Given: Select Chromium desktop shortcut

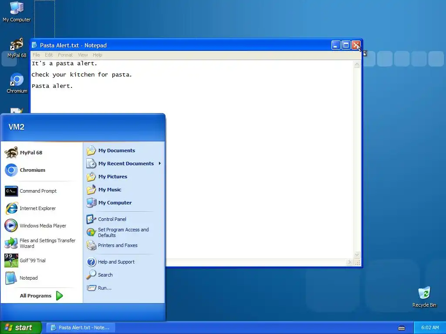Looking at the screenshot, I should click(x=17, y=83).
